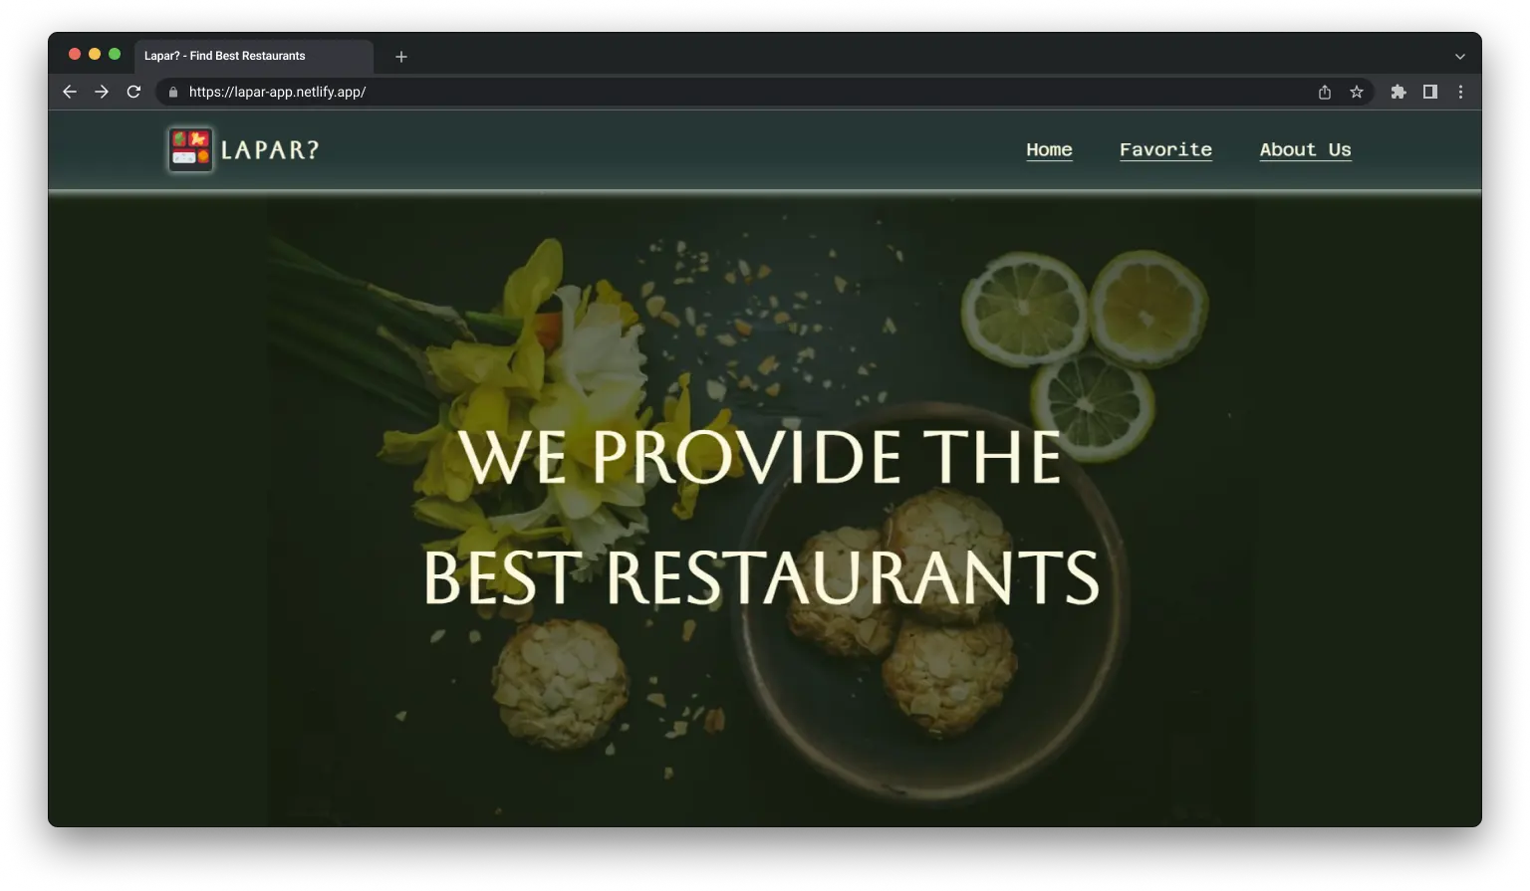
Task: Toggle the bookmark star for this page
Action: pos(1357,92)
